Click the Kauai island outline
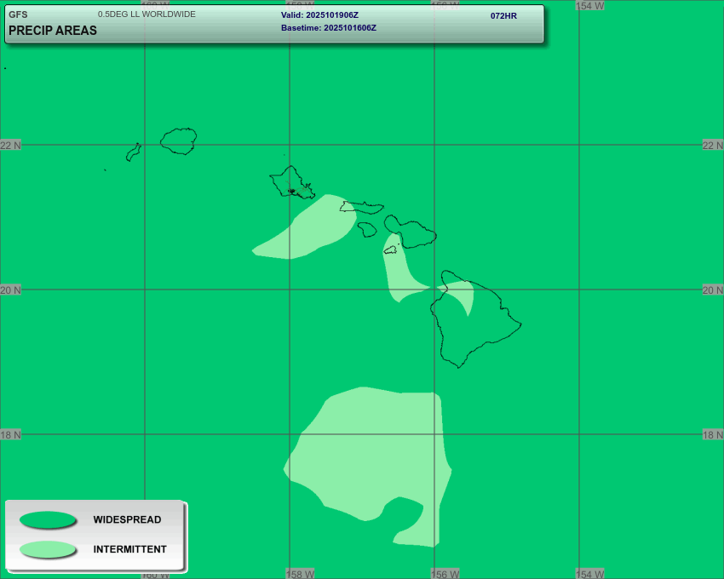 click(179, 141)
